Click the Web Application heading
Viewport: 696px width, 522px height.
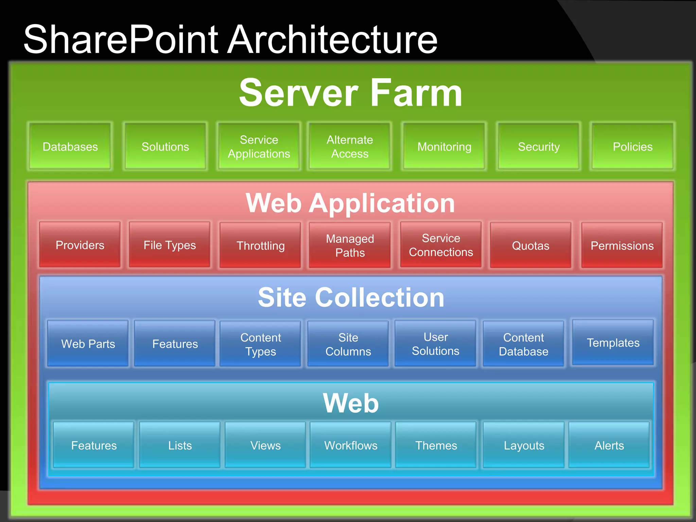[x=350, y=203]
